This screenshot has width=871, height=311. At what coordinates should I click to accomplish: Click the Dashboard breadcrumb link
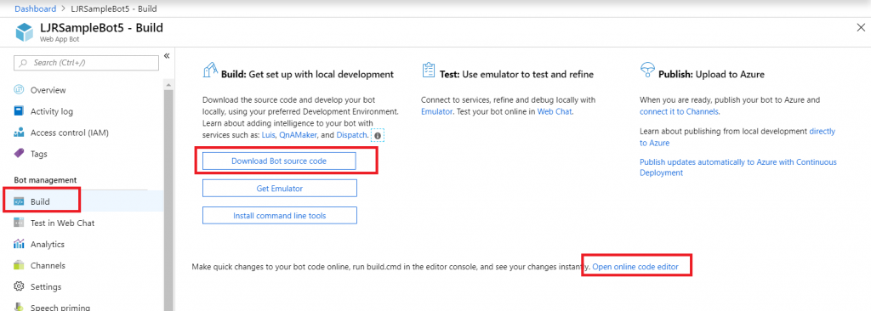tap(35, 8)
